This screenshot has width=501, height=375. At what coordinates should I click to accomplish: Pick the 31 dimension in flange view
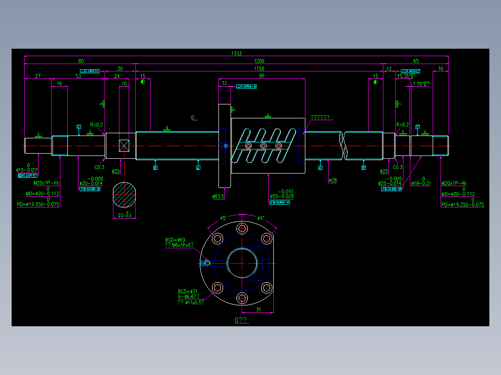coord(258,310)
